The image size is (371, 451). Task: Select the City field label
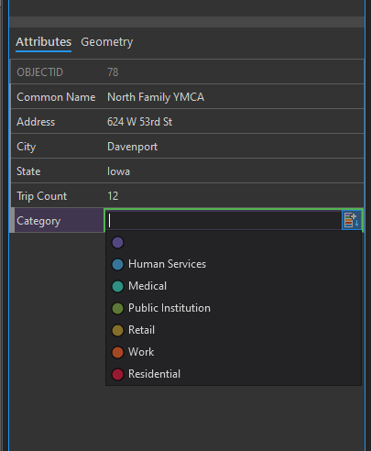tap(27, 147)
